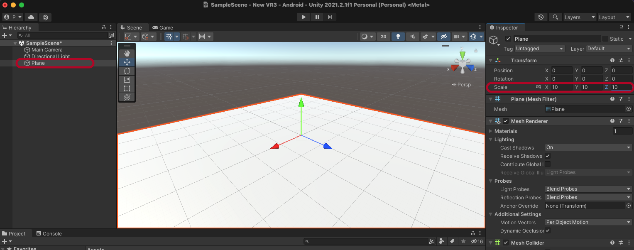Toggle global/local handle rotation
This screenshot has height=250, width=634.
tap(148, 37)
